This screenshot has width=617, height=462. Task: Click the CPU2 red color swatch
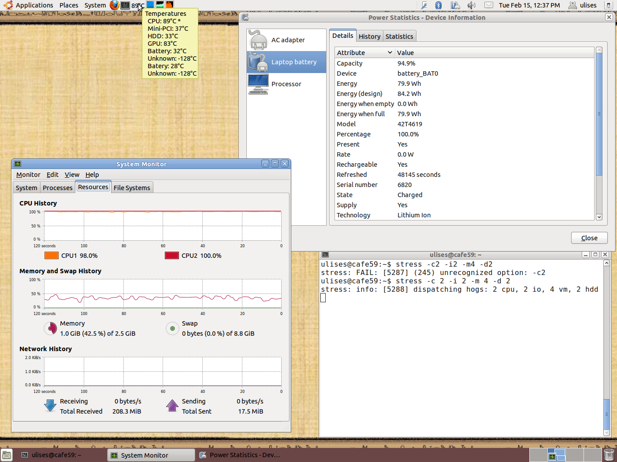(171, 256)
